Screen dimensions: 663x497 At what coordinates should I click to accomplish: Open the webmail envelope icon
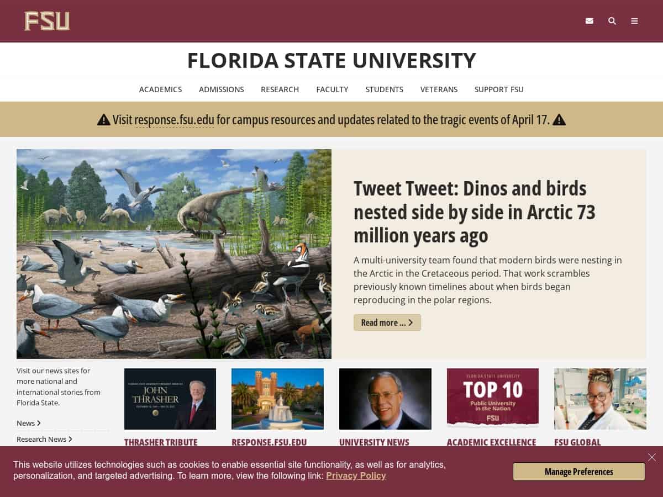(x=590, y=21)
